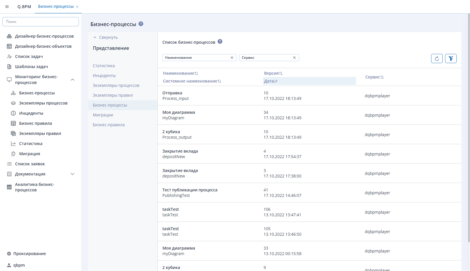Sort by Наименование column header
The height and width of the screenshot is (271, 470).
coord(180,73)
